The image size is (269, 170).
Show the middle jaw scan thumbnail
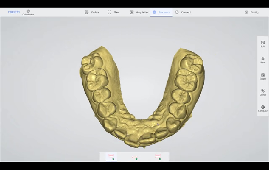(x=134, y=157)
